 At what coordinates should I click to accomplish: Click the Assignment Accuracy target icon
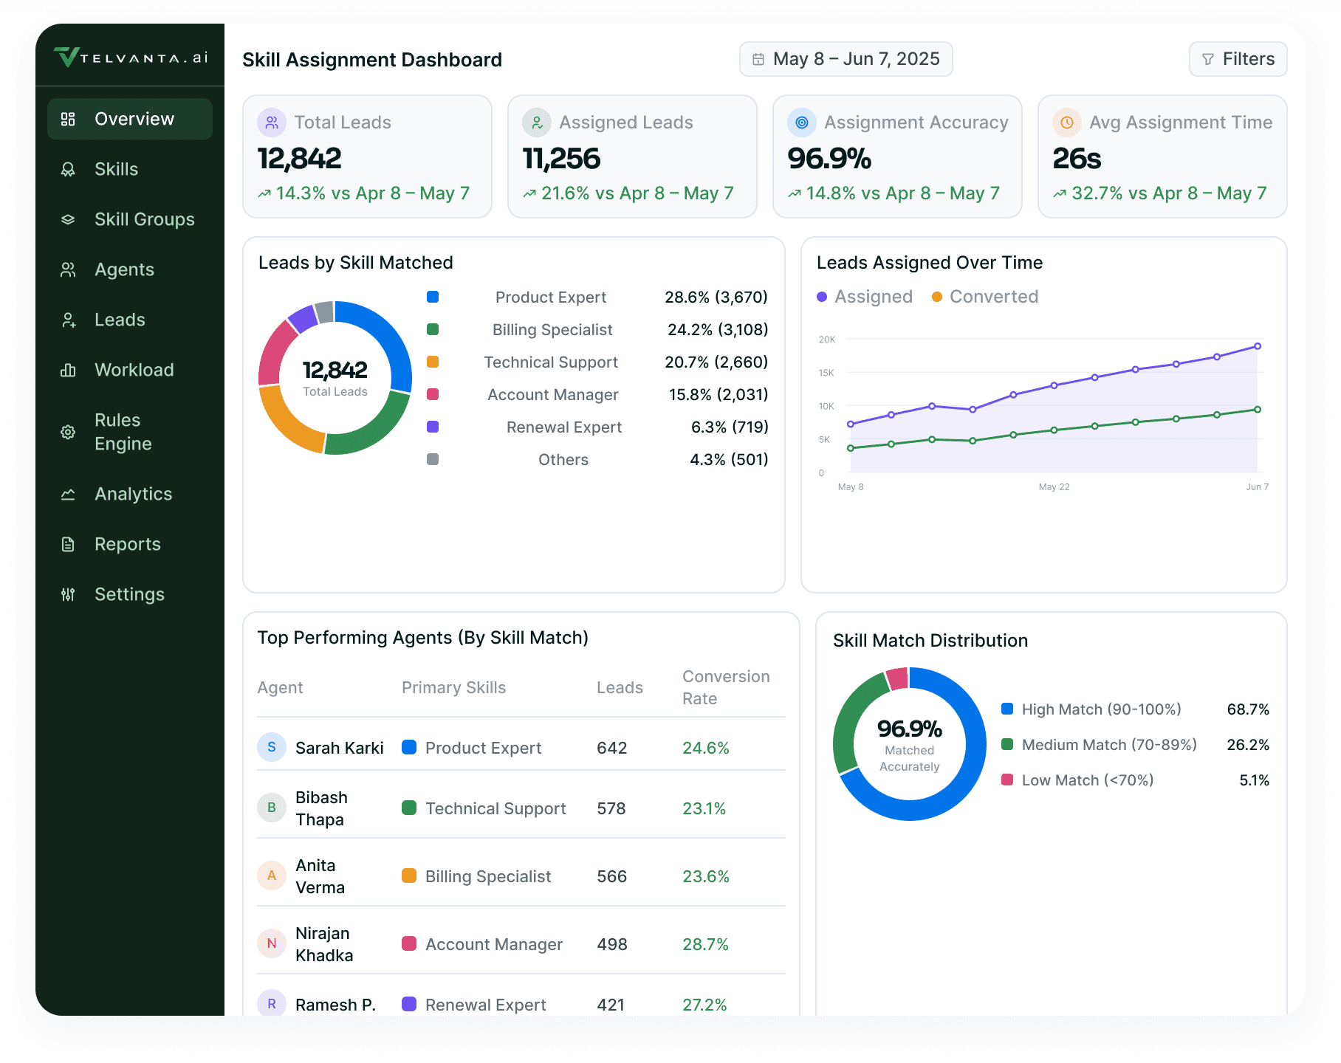[802, 123]
